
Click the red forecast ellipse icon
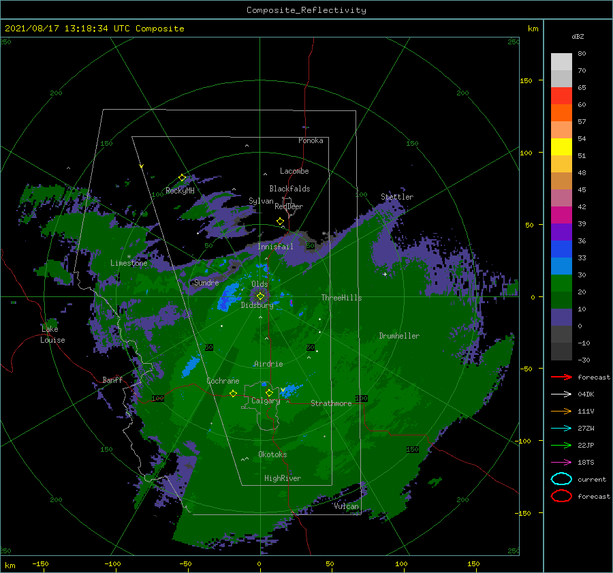click(x=561, y=496)
